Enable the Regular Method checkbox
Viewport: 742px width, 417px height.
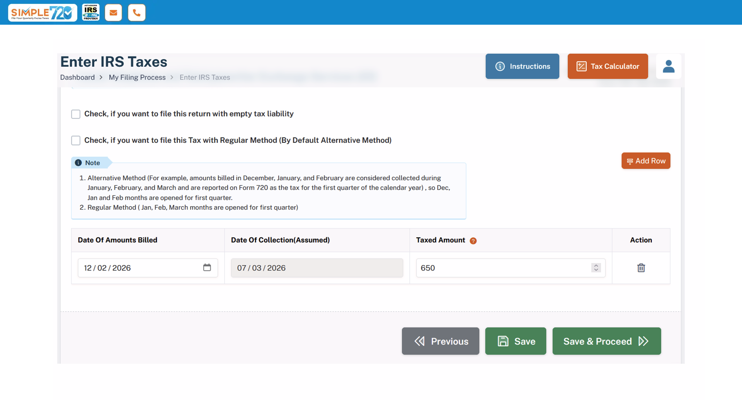(76, 141)
